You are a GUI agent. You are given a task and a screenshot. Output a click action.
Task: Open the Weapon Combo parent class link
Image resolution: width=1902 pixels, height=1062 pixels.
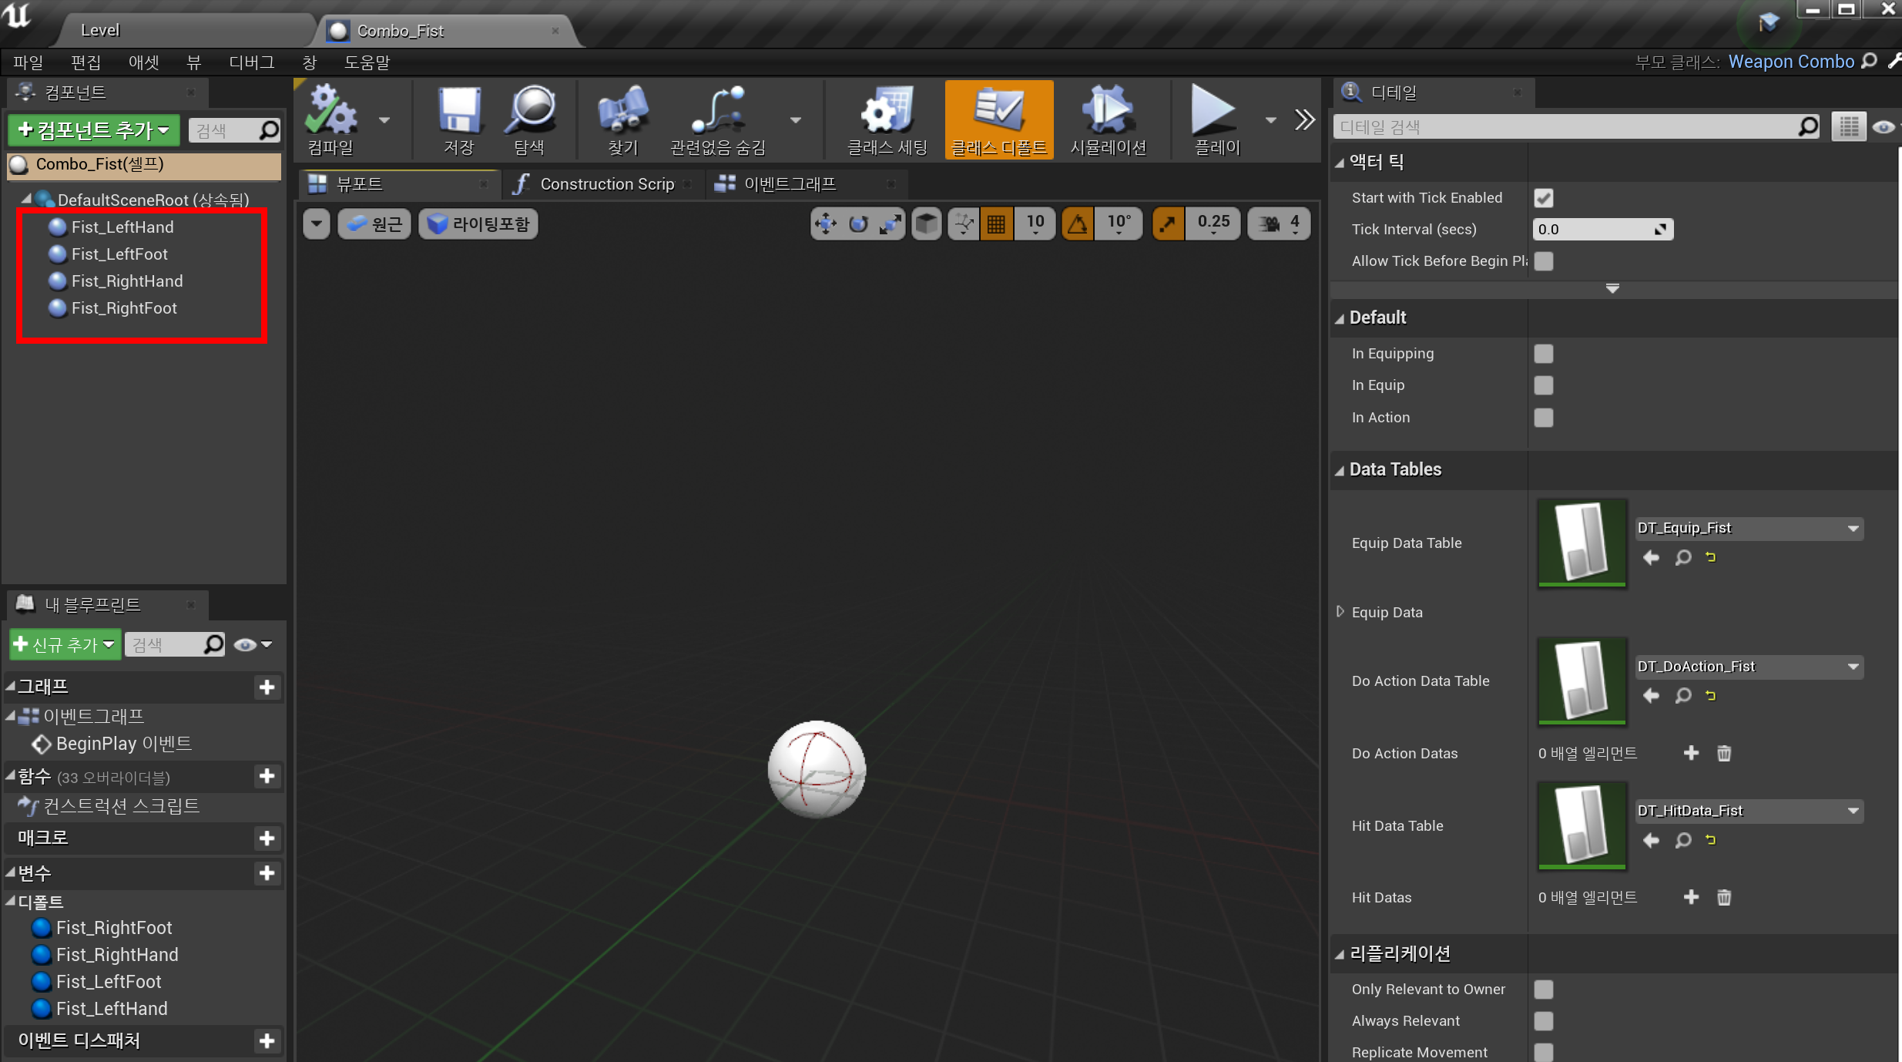coord(1790,62)
